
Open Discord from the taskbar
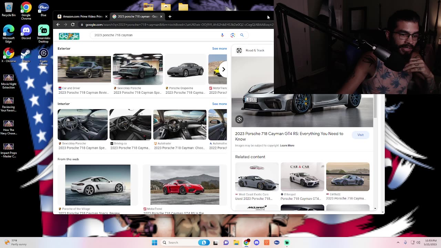(256, 242)
